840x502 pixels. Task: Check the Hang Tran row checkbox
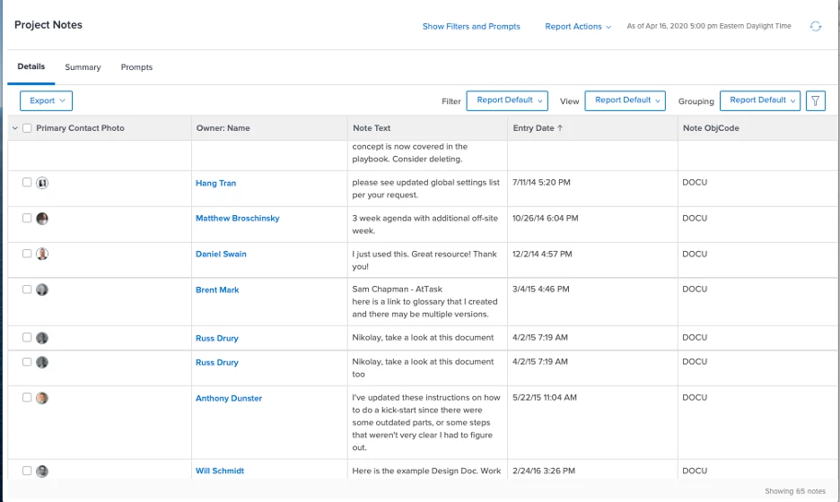[x=27, y=182]
